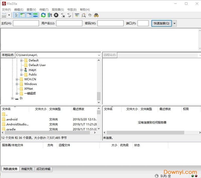Toggle transfer queue display in toolbar

(35, 15)
